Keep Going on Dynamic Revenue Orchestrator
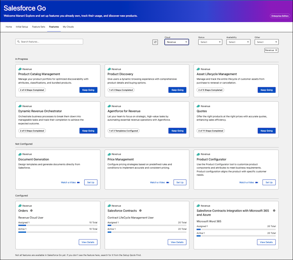 tap(88, 131)
